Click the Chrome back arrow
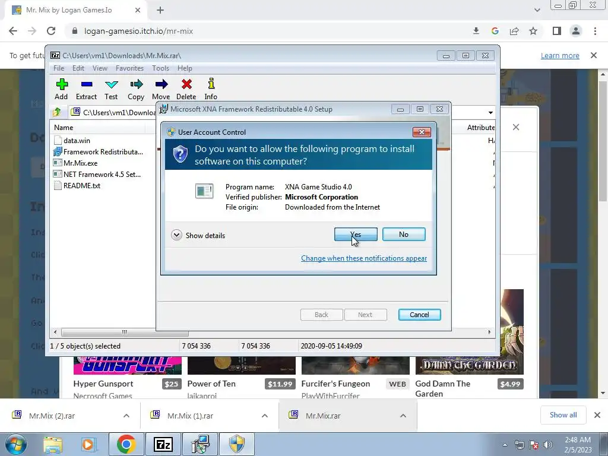Viewport: 608px width, 456px height. click(13, 31)
